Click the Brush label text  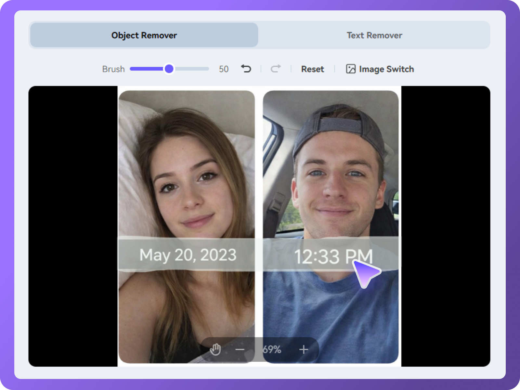[x=113, y=69]
